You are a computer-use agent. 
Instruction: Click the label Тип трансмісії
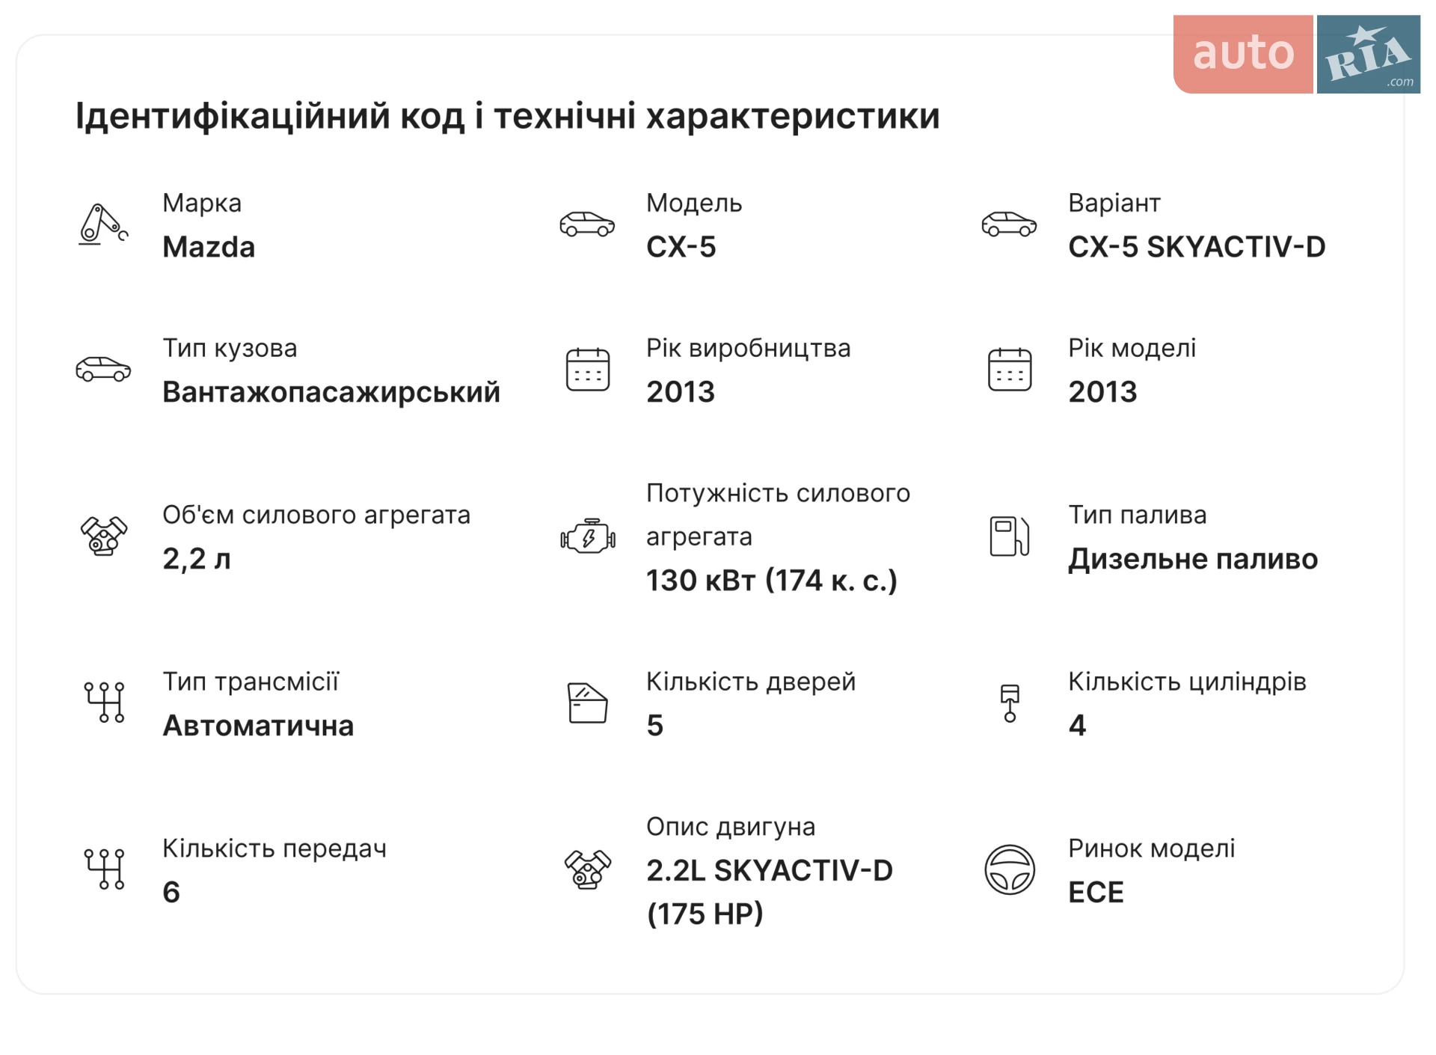(x=251, y=682)
